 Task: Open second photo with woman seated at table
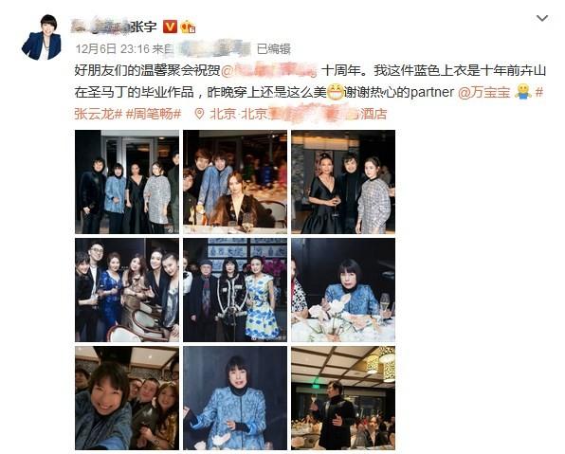235,182
